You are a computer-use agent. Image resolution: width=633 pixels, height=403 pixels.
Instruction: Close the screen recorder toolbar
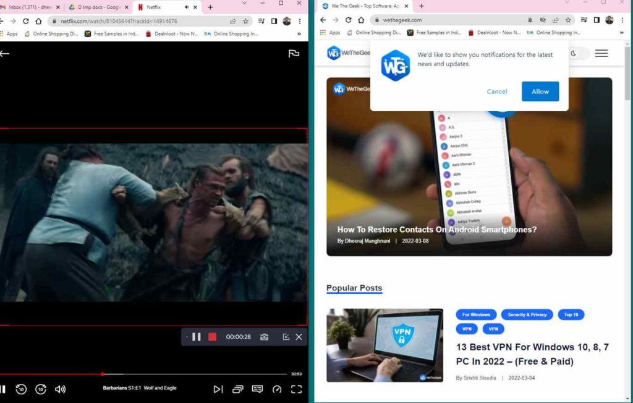coord(299,337)
